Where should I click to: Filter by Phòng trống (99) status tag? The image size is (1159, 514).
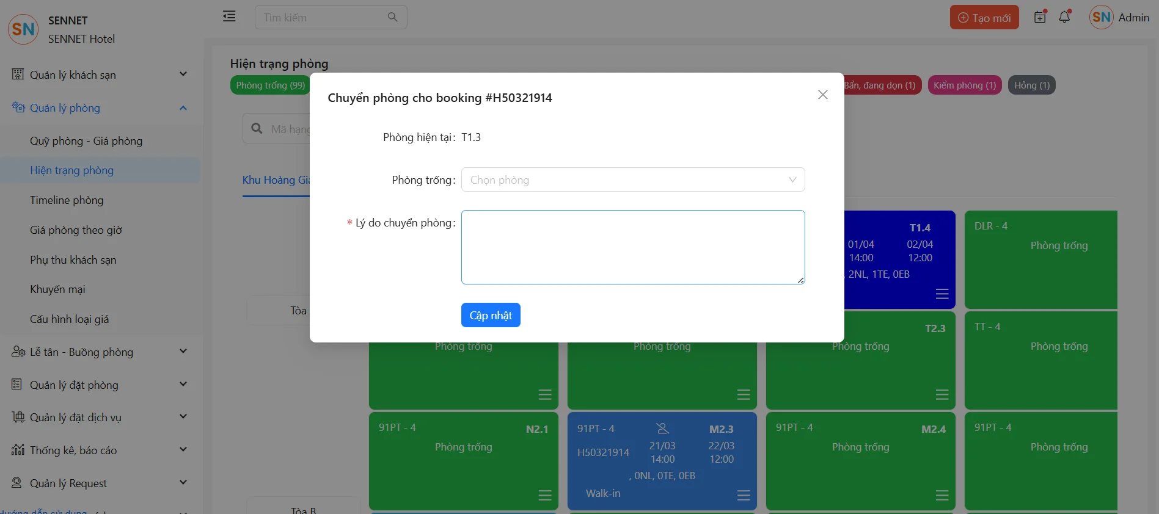click(270, 85)
